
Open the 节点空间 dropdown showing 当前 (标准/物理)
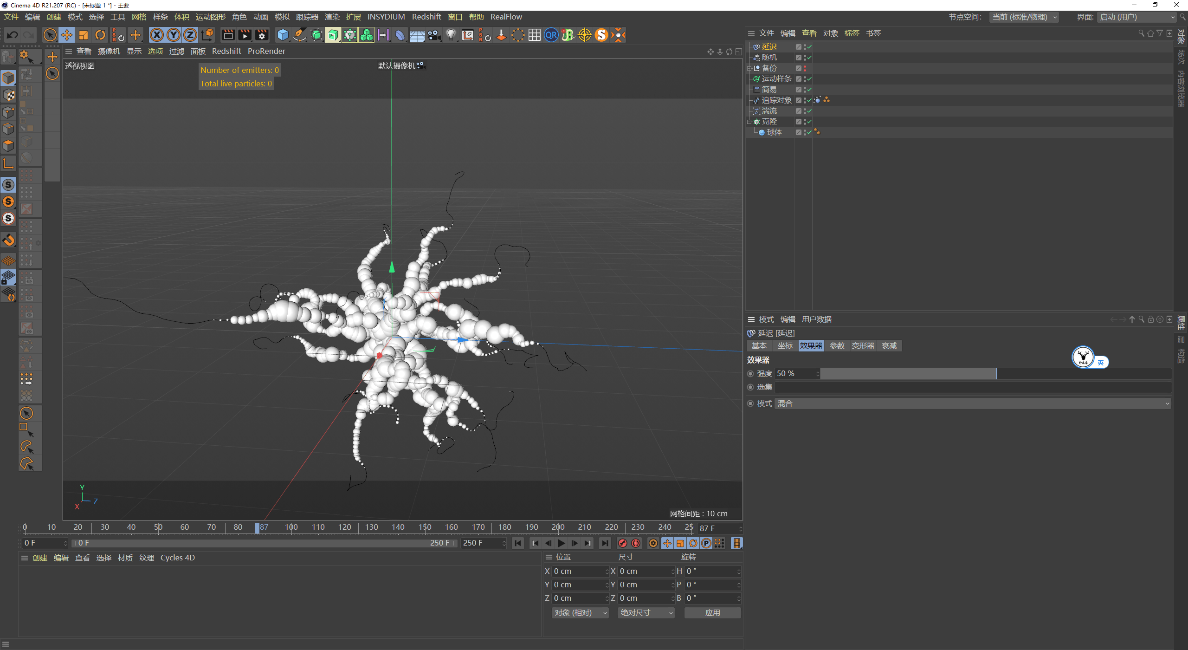coord(1024,17)
